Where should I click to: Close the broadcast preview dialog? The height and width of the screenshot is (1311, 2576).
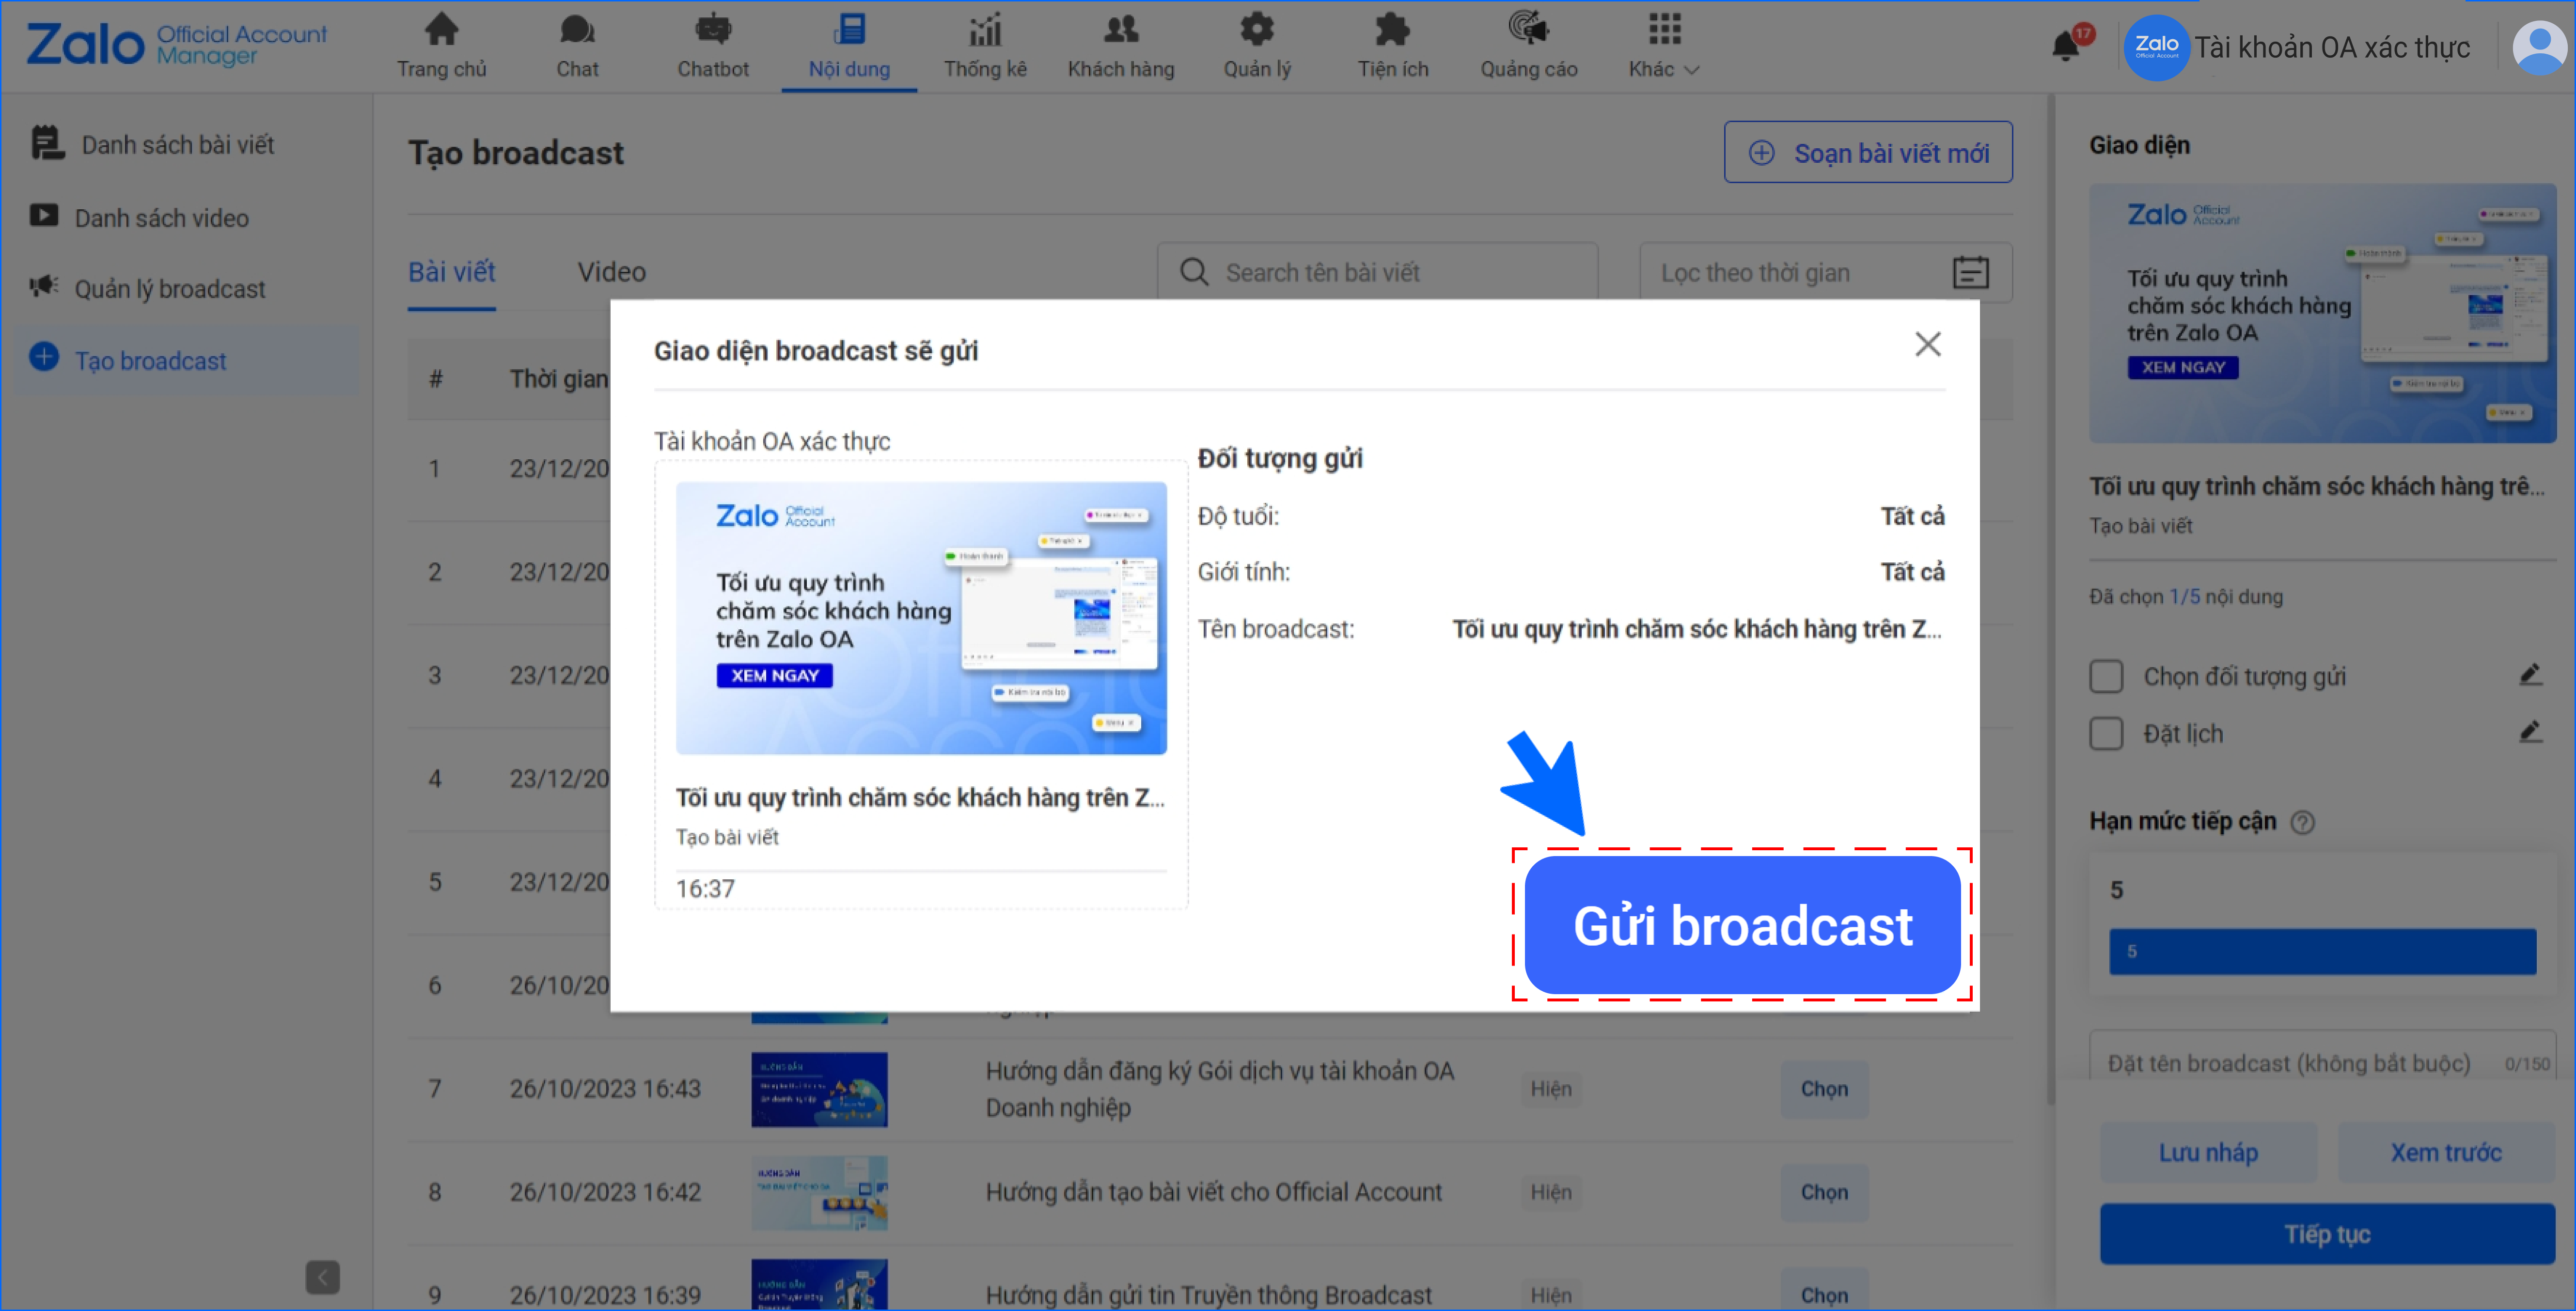pos(1927,344)
